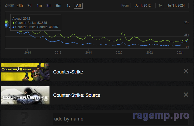Click the 25k y-axis label
The width and height of the screenshot is (194, 126).
pyautogui.click(x=187, y=35)
